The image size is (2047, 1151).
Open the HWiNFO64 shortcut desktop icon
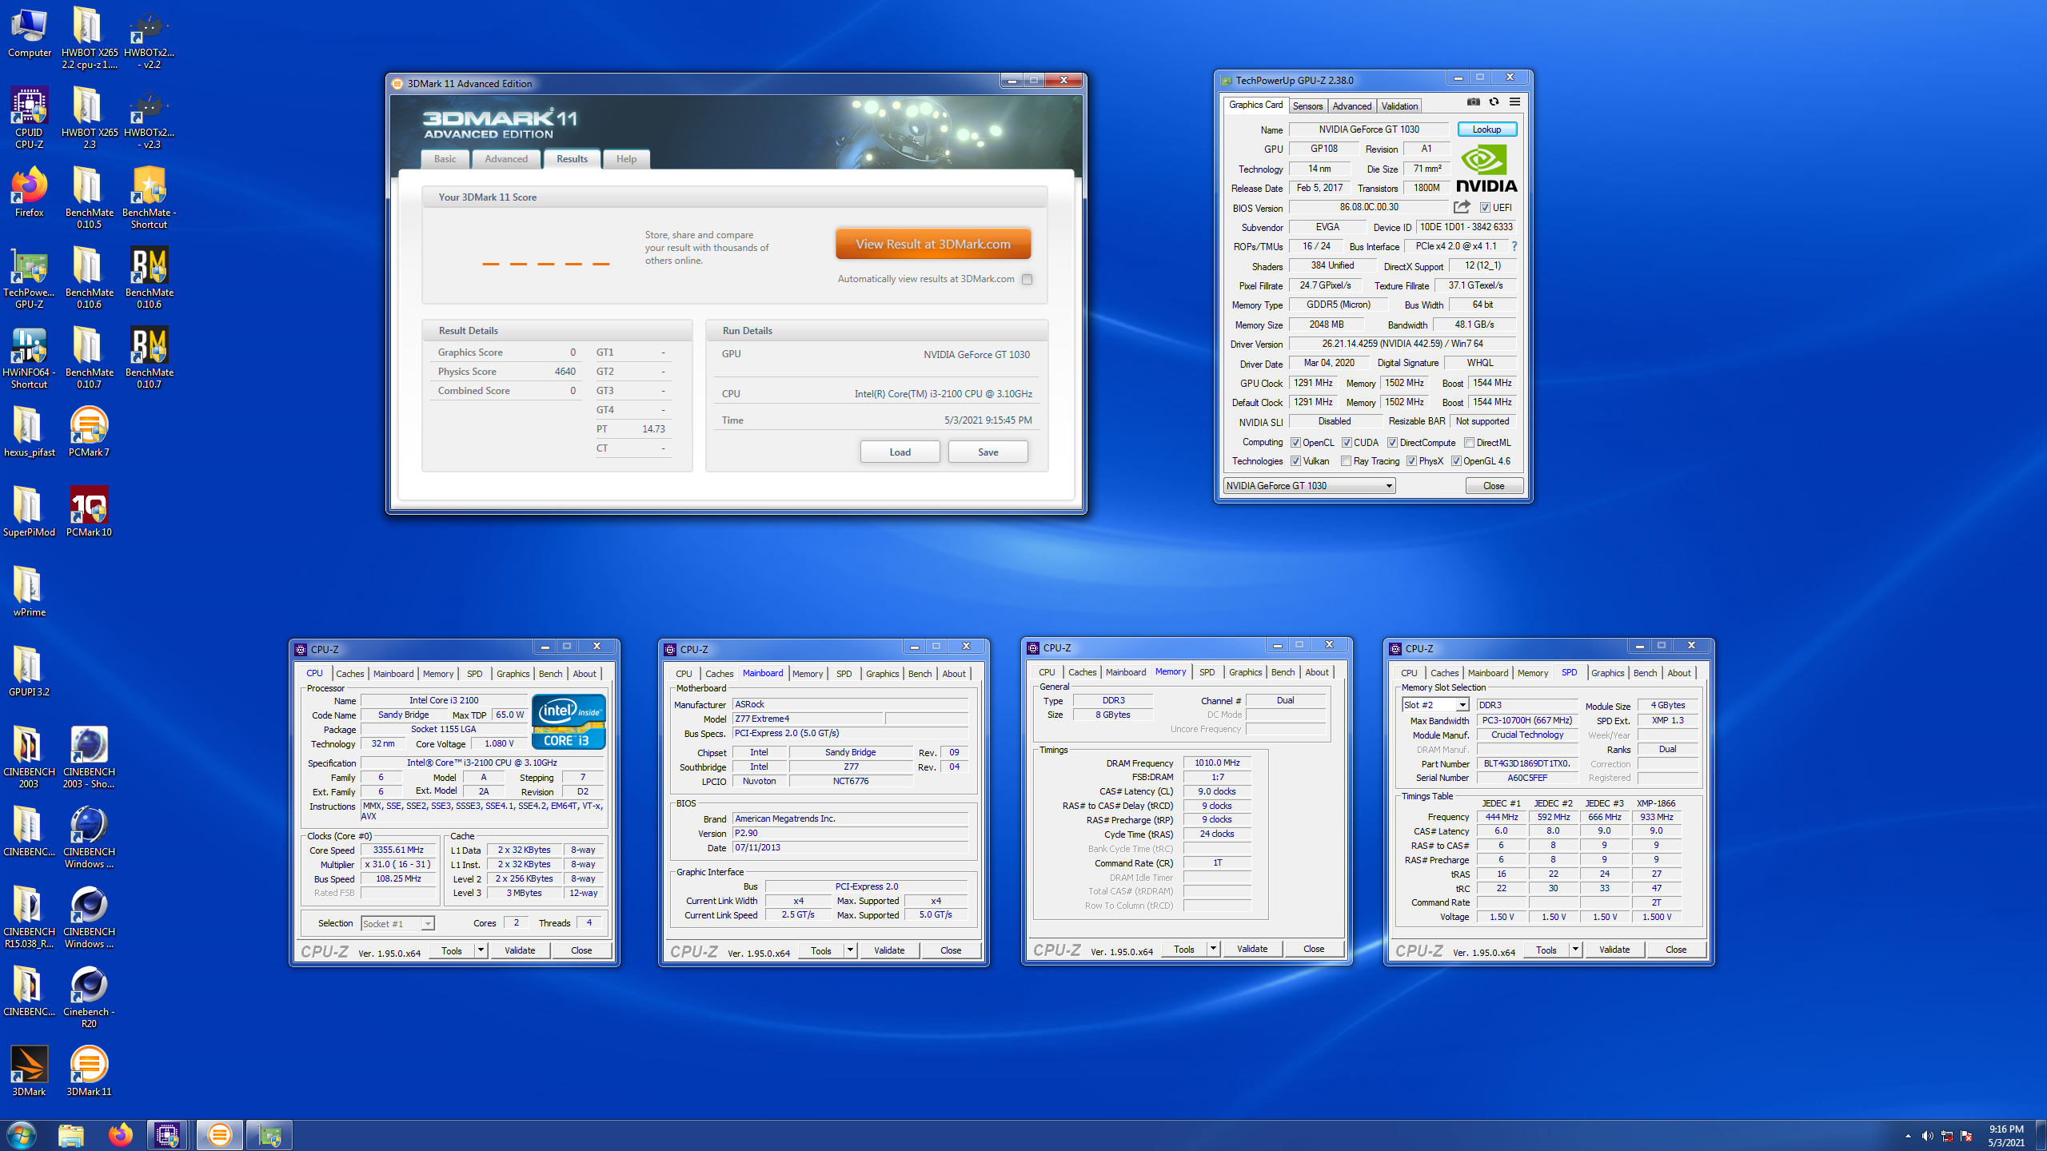[x=30, y=358]
